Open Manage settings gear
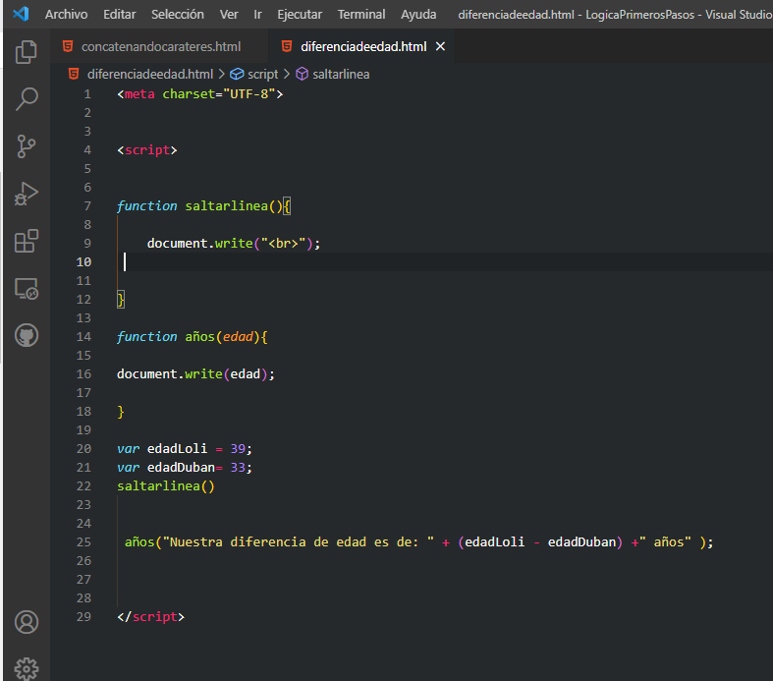This screenshot has width=773, height=681. [27, 668]
